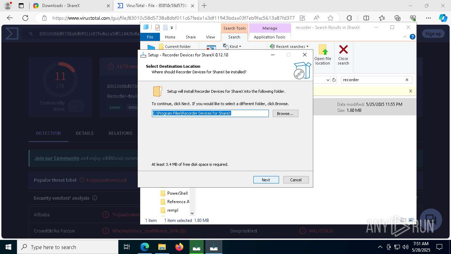451x254 pixels.
Task: Go back in Edge browser
Action: [x=10, y=18]
